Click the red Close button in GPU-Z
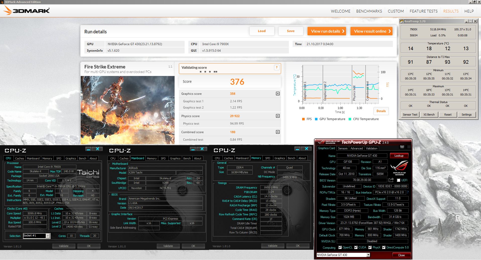Screen dimensions: 481x260 tap(401, 255)
